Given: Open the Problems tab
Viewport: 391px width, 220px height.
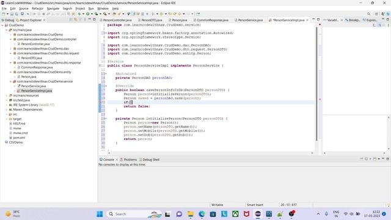Looking at the screenshot, I should (128, 159).
